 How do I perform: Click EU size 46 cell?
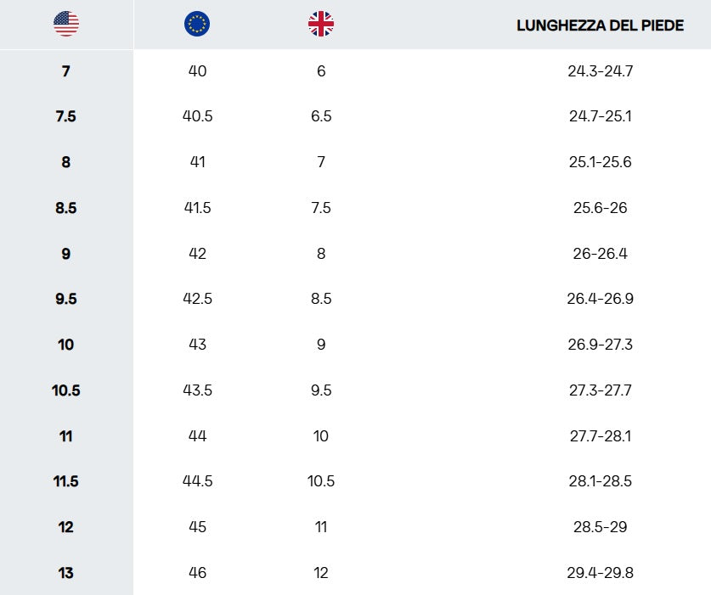pos(197,573)
